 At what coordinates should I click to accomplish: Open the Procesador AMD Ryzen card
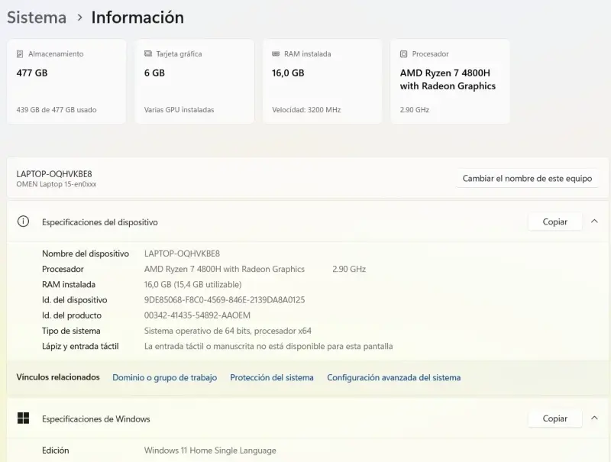click(x=450, y=82)
